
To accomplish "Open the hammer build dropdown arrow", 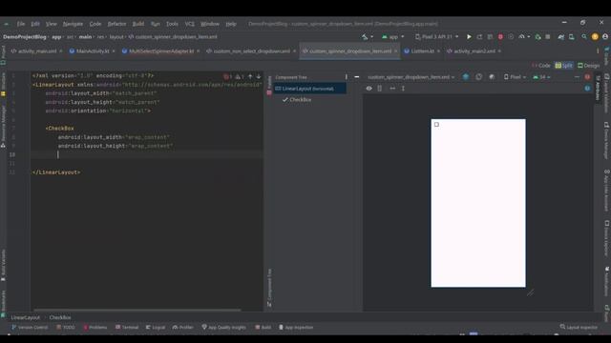I will pos(371,37).
